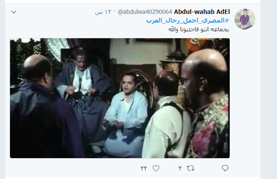277x179 pixels.
Task: Reply to Abdul-wahab AdEl's tweet
Action: click(x=225, y=168)
